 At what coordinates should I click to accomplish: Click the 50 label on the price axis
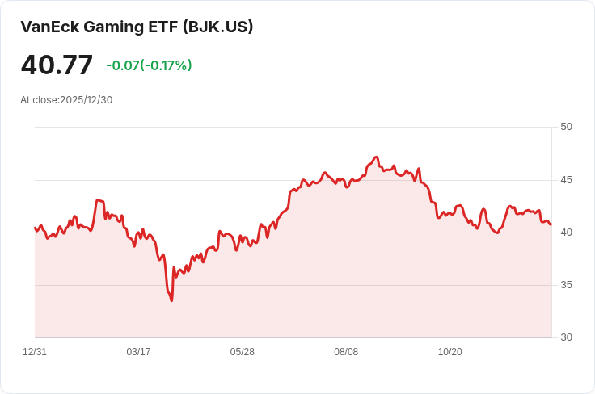click(x=566, y=127)
